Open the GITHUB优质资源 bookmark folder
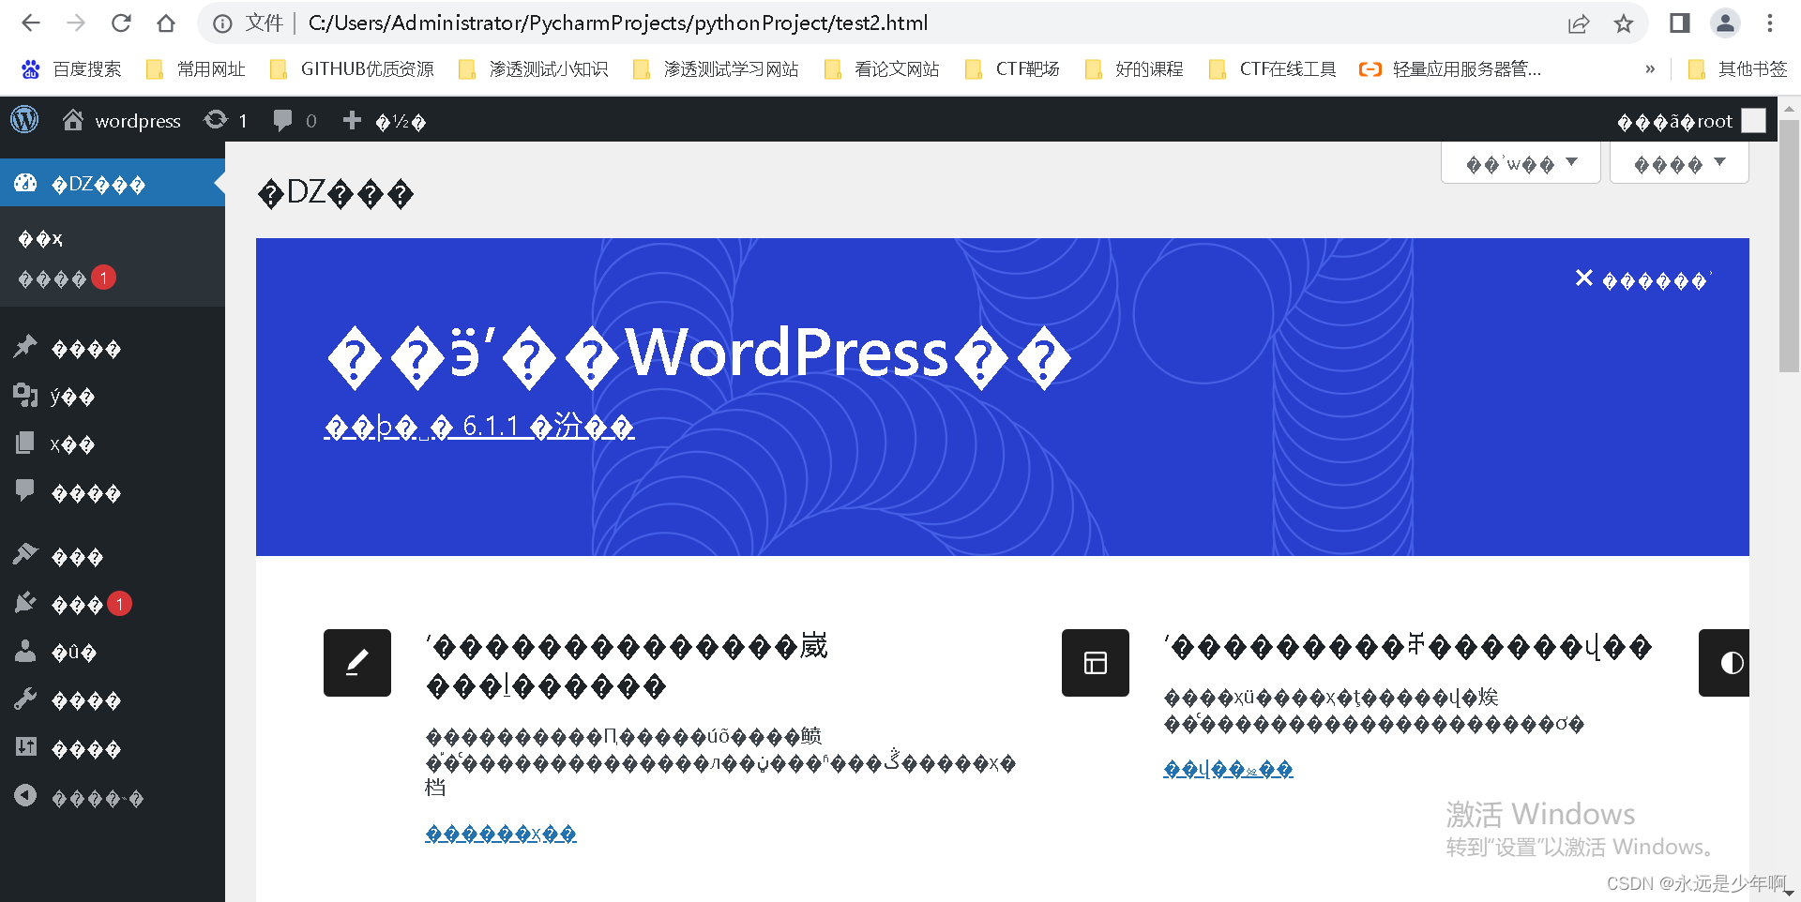The width and height of the screenshot is (1801, 902). click(x=352, y=69)
